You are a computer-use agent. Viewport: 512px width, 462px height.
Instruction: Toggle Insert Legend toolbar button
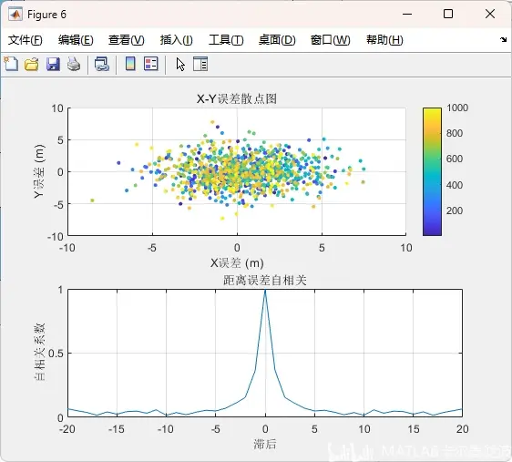151,64
